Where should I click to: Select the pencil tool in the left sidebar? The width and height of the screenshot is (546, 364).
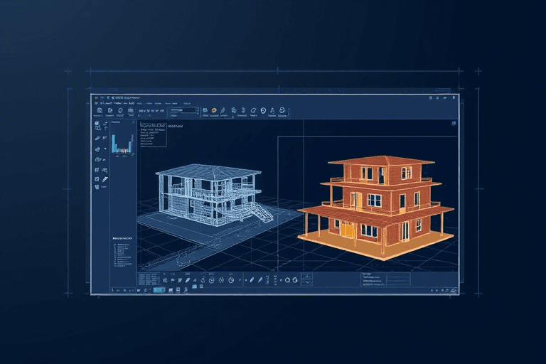tap(97, 138)
